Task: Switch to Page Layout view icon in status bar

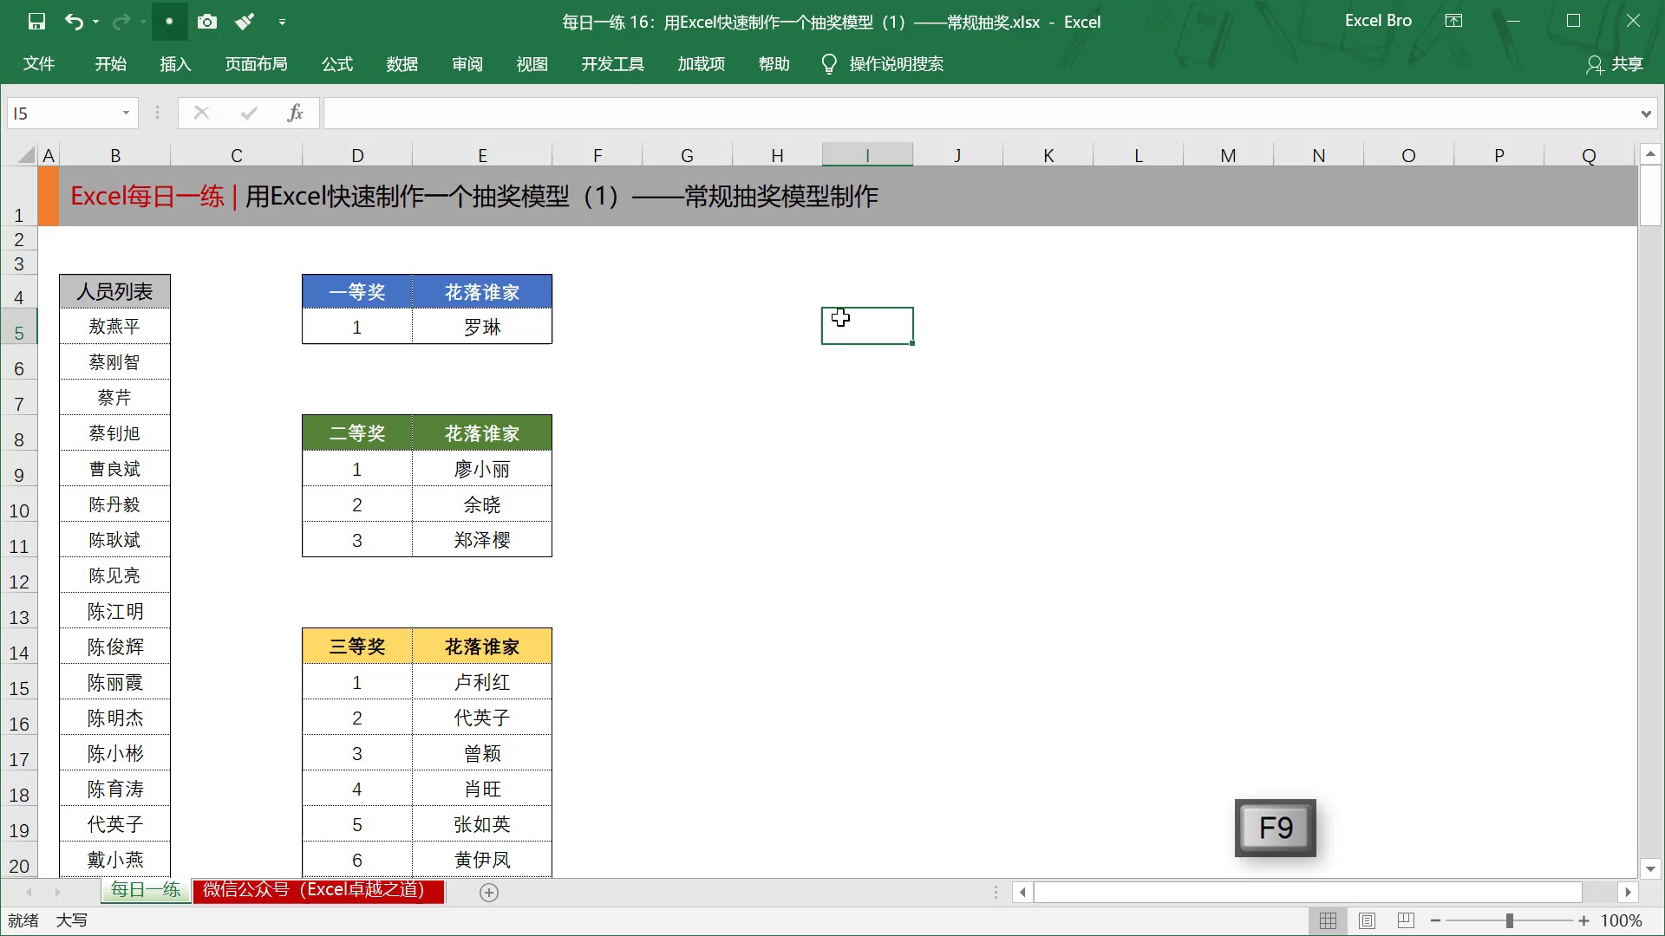Action: coord(1368,920)
